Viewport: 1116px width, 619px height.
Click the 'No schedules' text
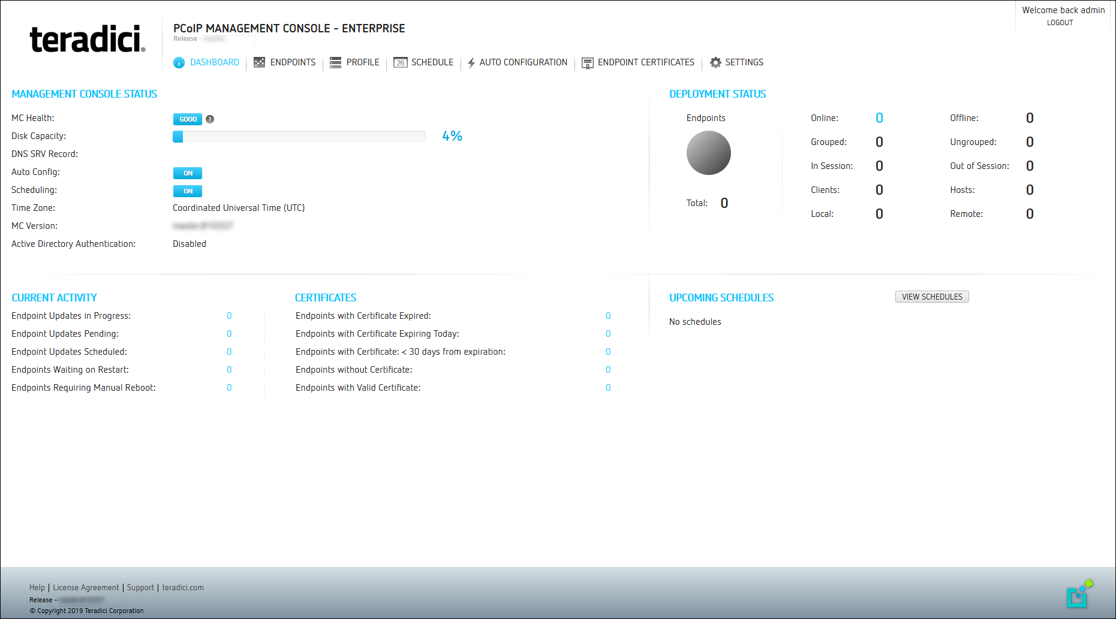(x=695, y=322)
